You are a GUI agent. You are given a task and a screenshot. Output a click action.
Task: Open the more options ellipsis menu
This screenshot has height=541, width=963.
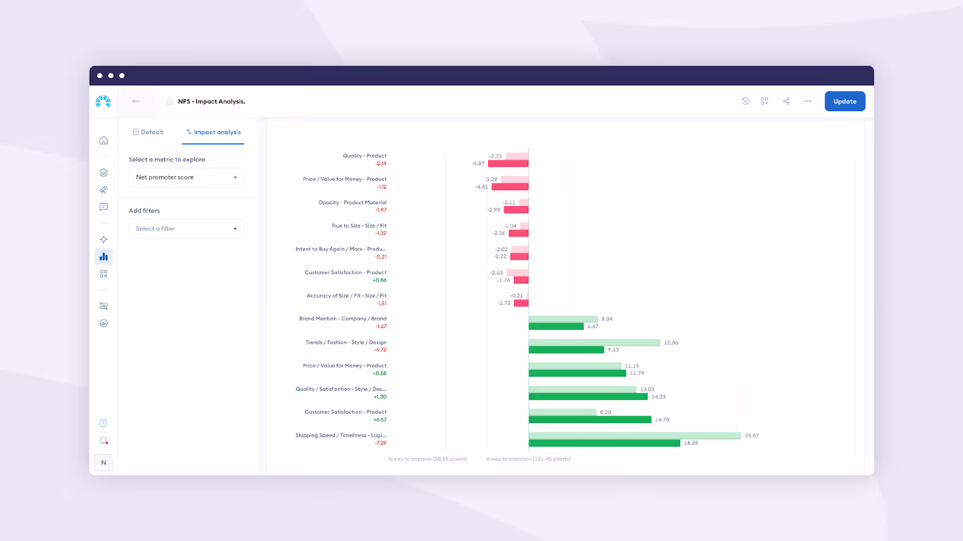point(808,101)
